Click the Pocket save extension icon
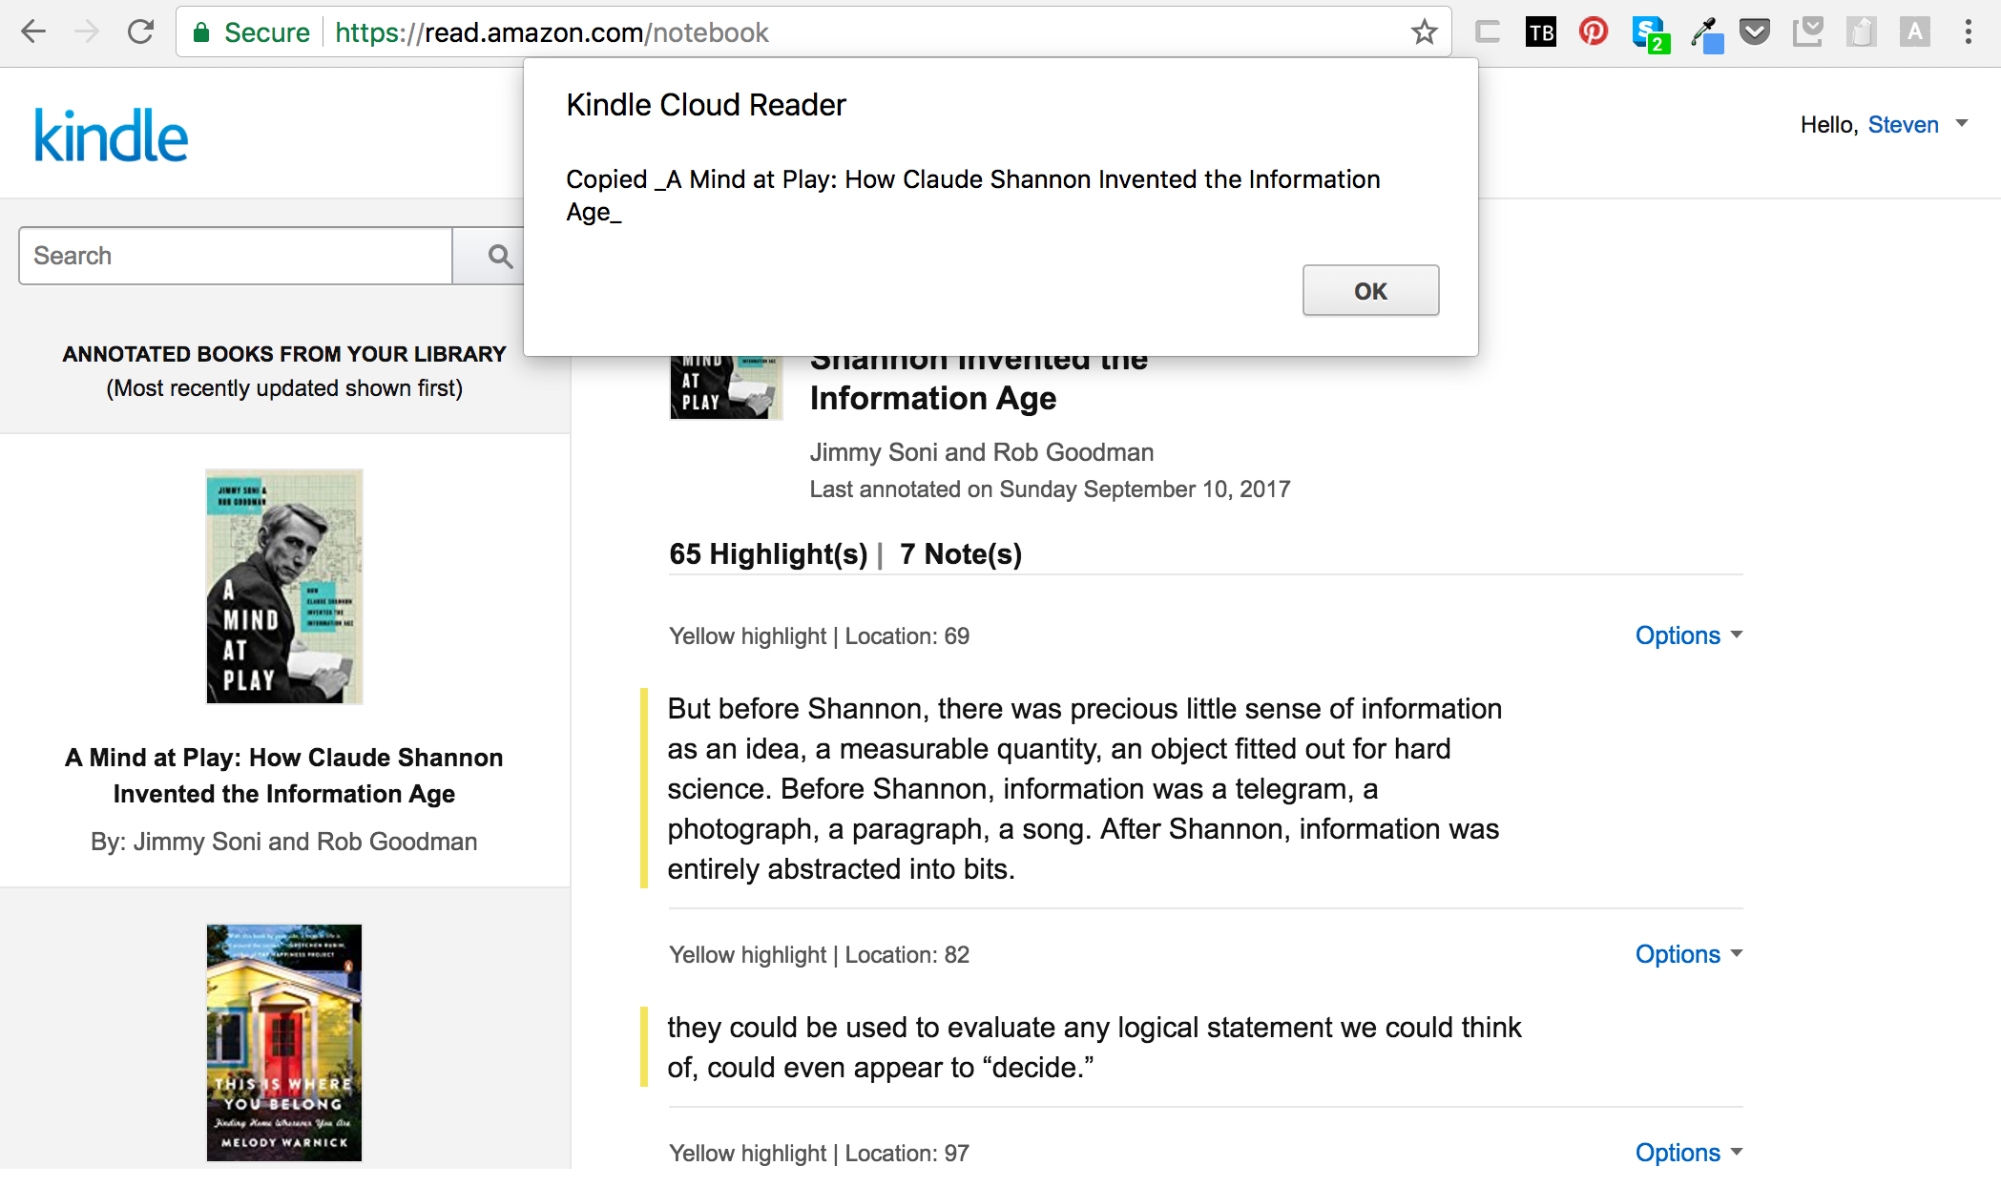Screen dimensions: 2001x1187 (x=1754, y=32)
